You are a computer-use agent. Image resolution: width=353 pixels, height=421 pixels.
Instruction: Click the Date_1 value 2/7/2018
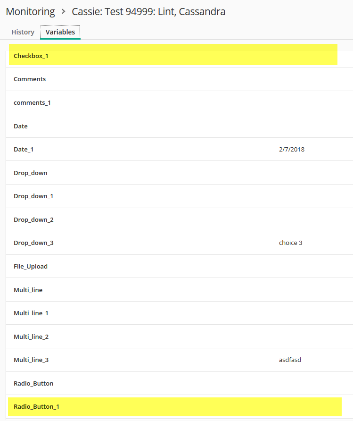[292, 150]
